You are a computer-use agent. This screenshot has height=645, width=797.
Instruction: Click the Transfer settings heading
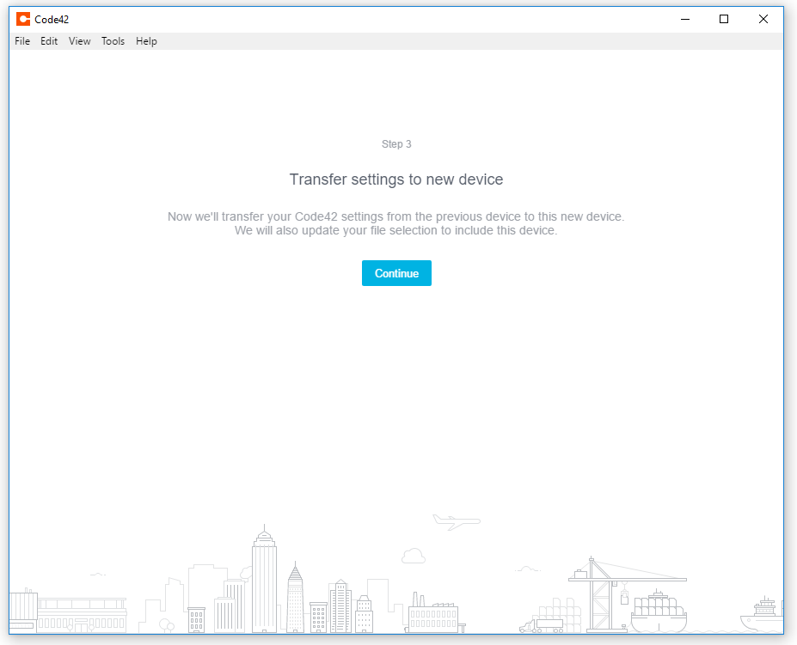tap(396, 180)
